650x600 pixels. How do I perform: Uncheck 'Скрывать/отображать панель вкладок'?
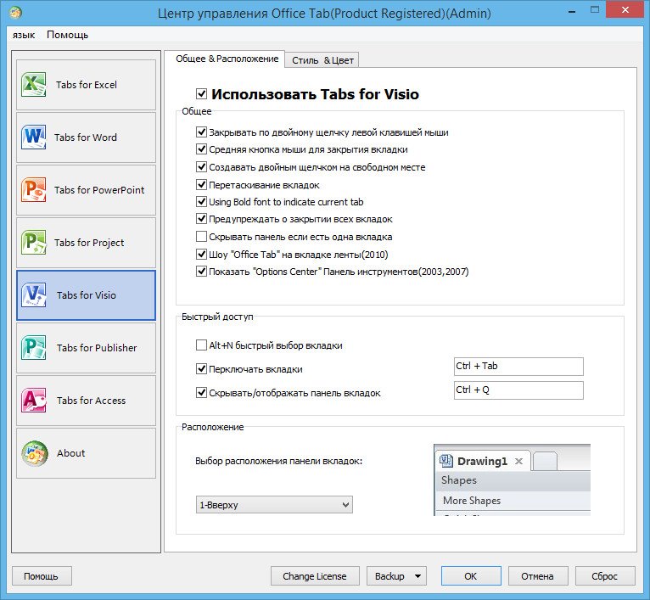(201, 393)
